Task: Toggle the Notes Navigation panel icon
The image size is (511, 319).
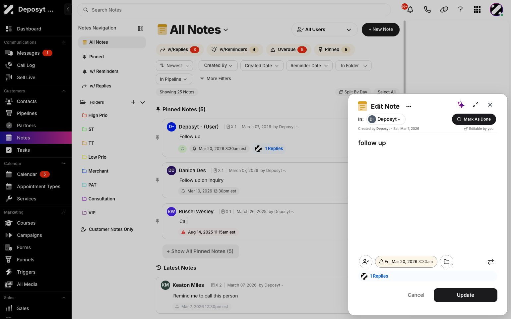Action: tap(141, 28)
